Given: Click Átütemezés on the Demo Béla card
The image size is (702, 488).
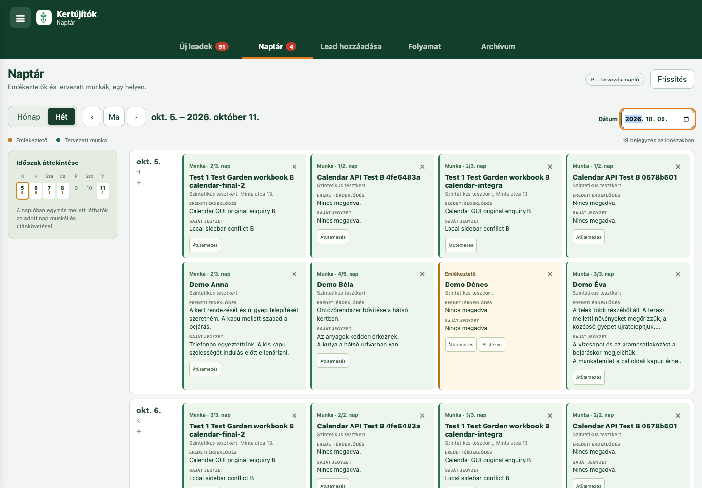Looking at the screenshot, I should click(x=333, y=361).
